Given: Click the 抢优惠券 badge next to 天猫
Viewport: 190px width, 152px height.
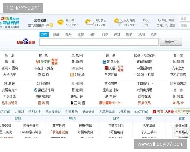Looking at the screenshot, I should (120, 69).
